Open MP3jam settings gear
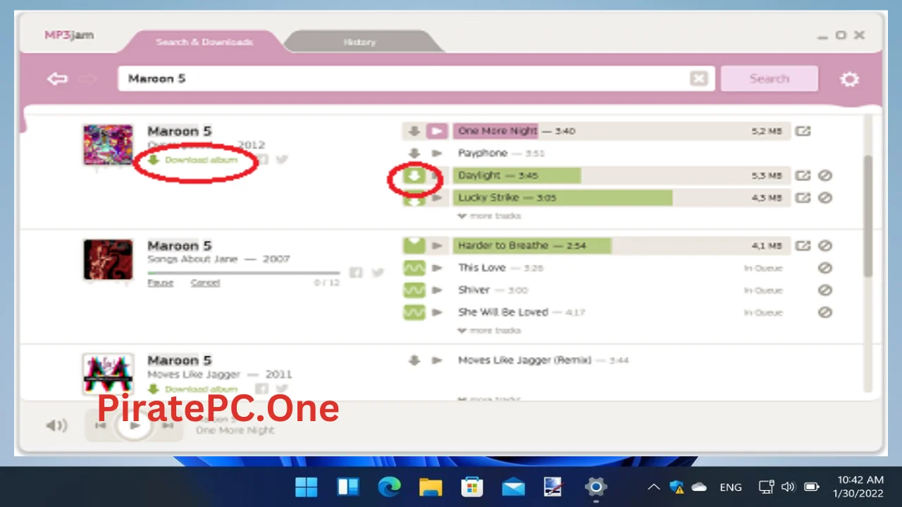Image resolution: width=902 pixels, height=507 pixels. pos(850,79)
